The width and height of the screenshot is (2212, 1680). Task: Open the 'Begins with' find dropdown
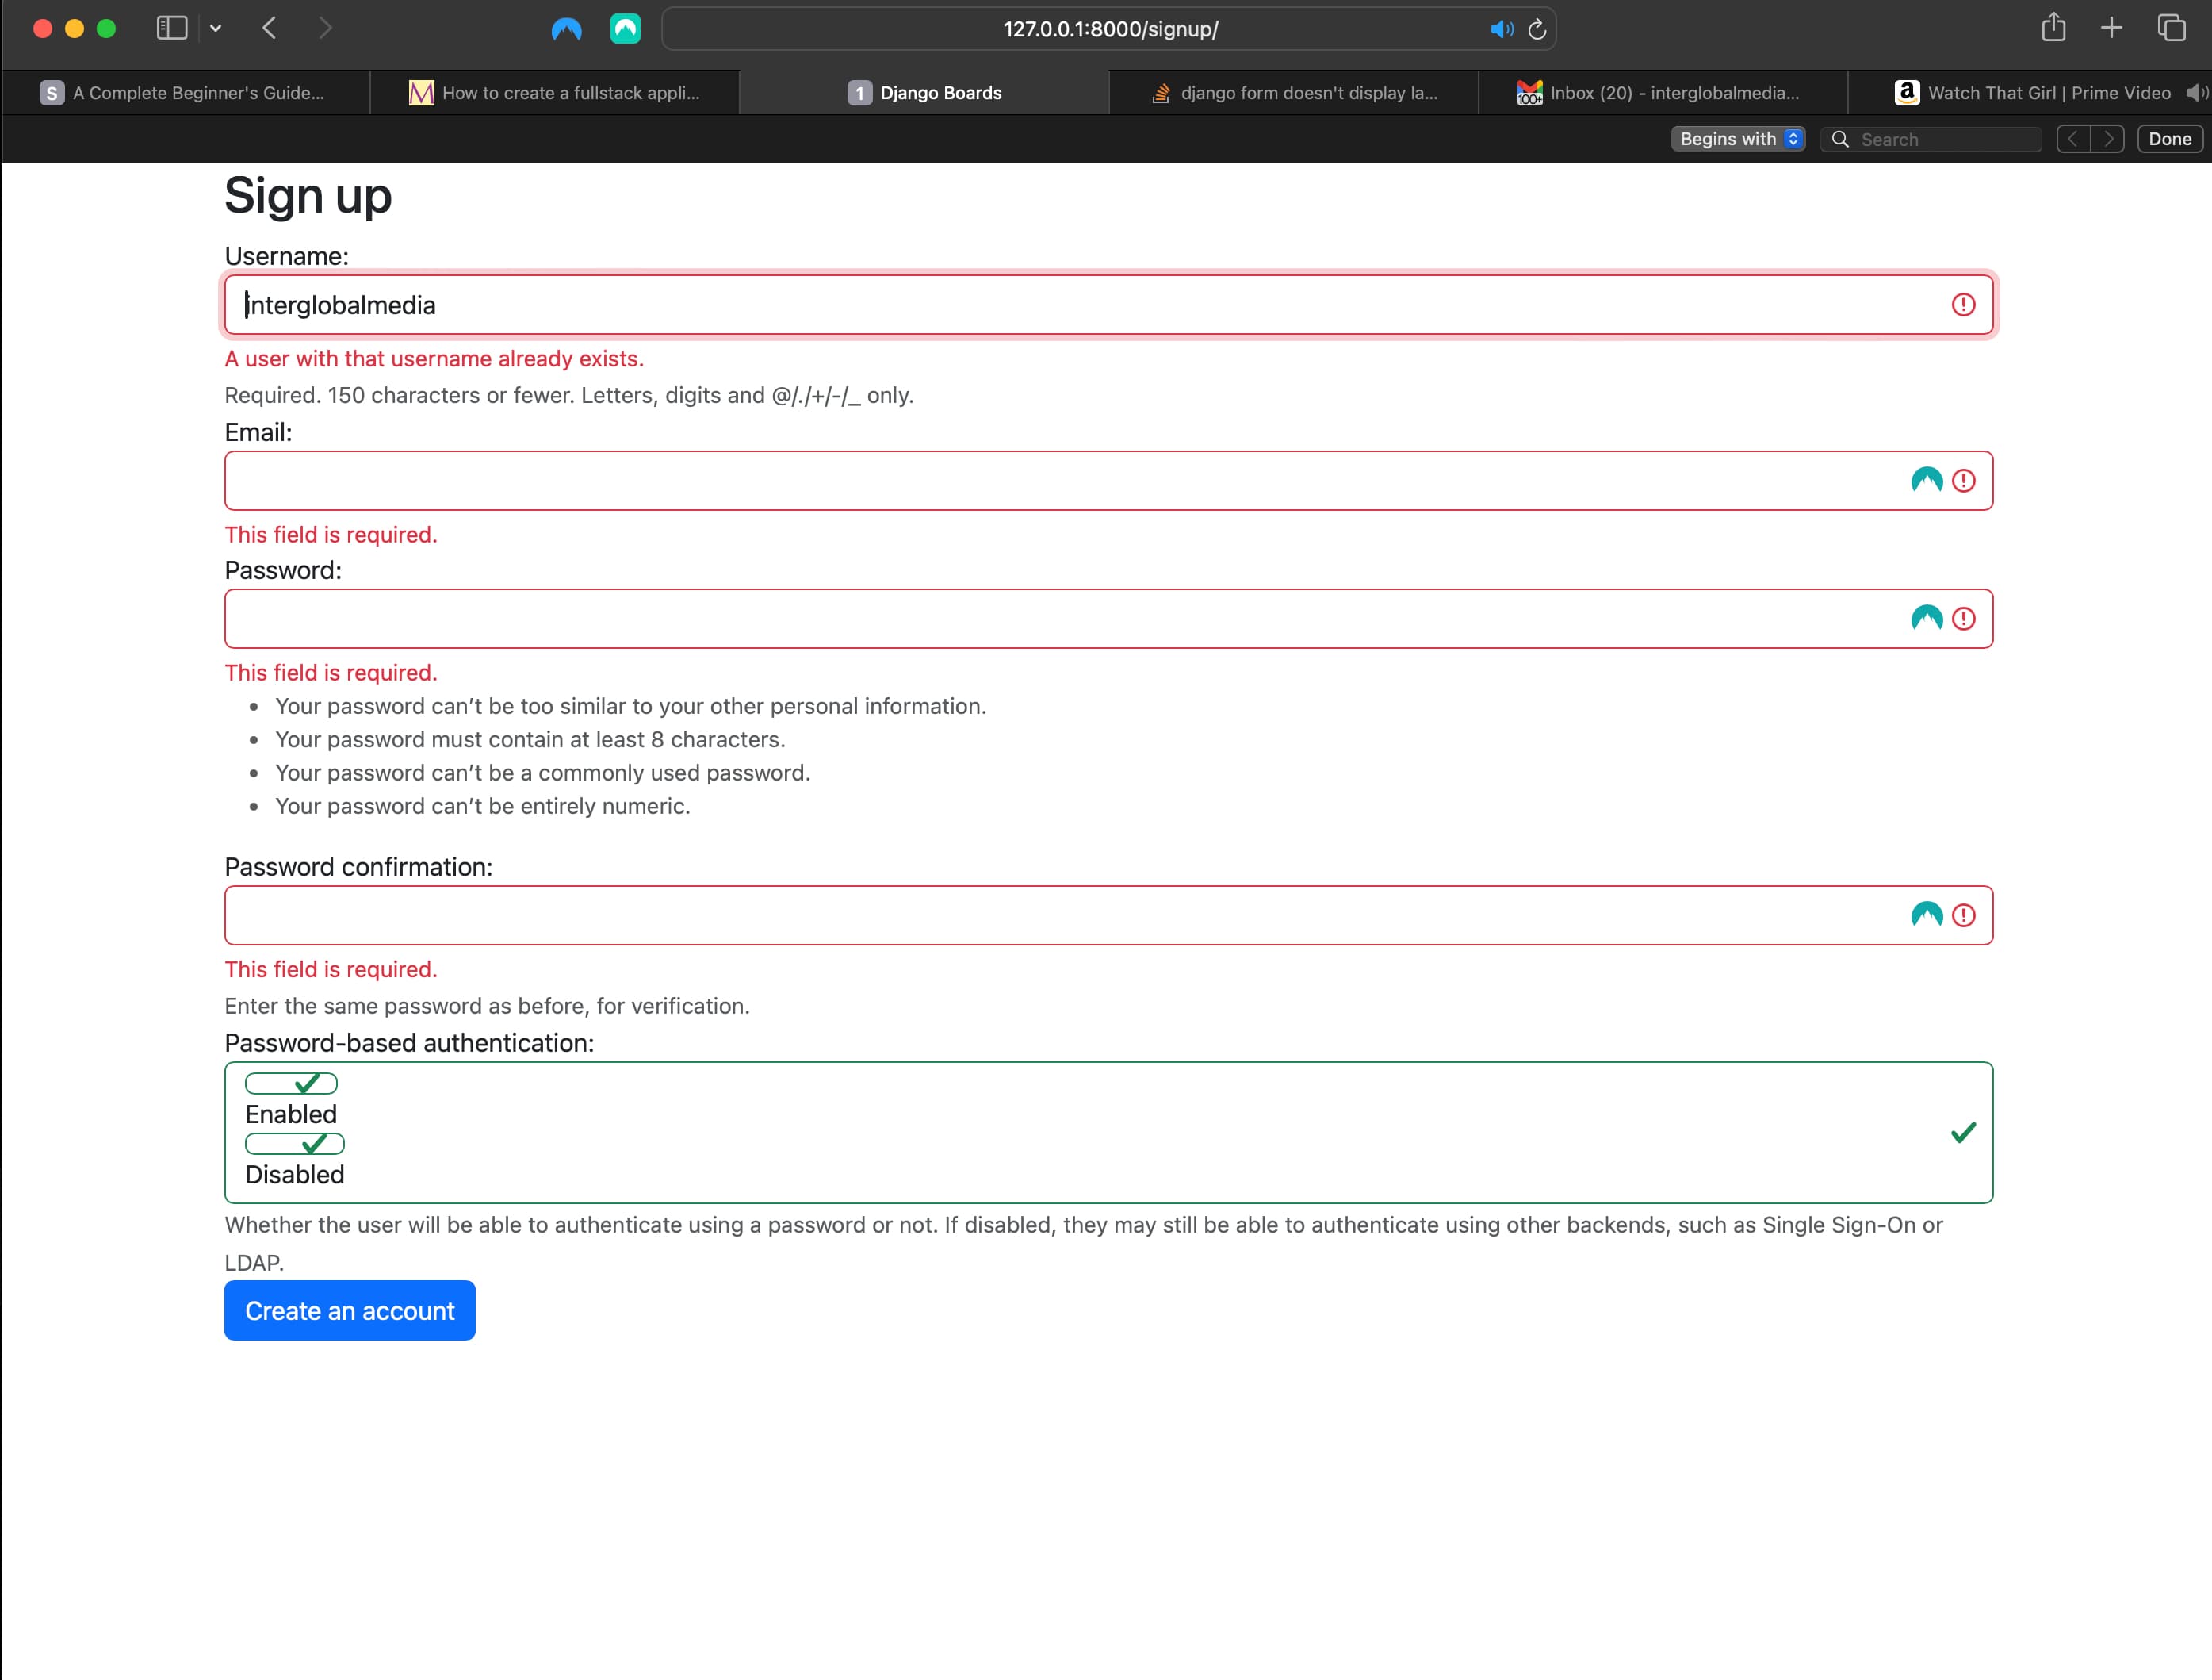1738,139
